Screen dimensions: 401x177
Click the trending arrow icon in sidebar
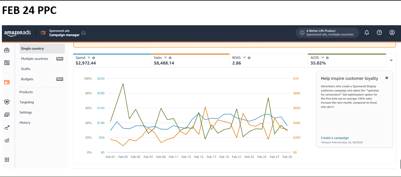(x=7, y=127)
